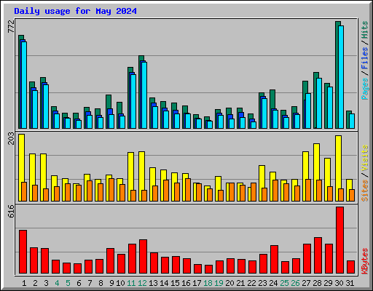Click day 12 on the x-axis
The image size is (373, 291).
point(142,283)
